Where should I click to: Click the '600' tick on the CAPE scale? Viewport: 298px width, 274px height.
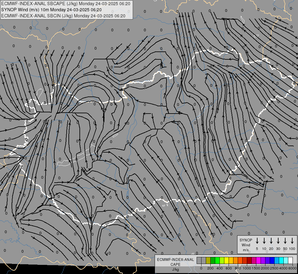[229, 268]
